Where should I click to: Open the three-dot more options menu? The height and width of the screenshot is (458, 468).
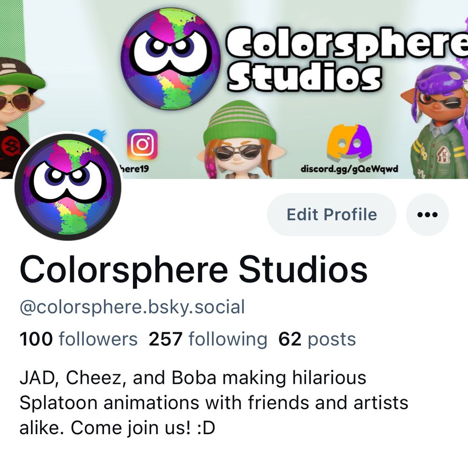427,214
